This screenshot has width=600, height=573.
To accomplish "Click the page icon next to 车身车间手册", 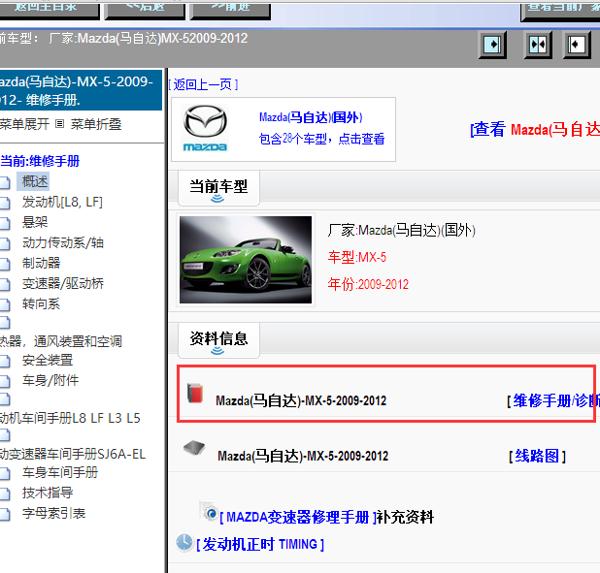I will point(5,474).
